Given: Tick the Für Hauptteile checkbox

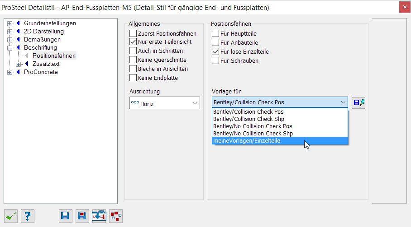Looking at the screenshot, I should 215,33.
